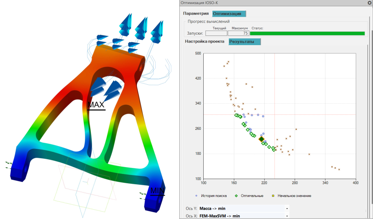
Task: Click the MAX stress marker on model
Action: (96, 105)
